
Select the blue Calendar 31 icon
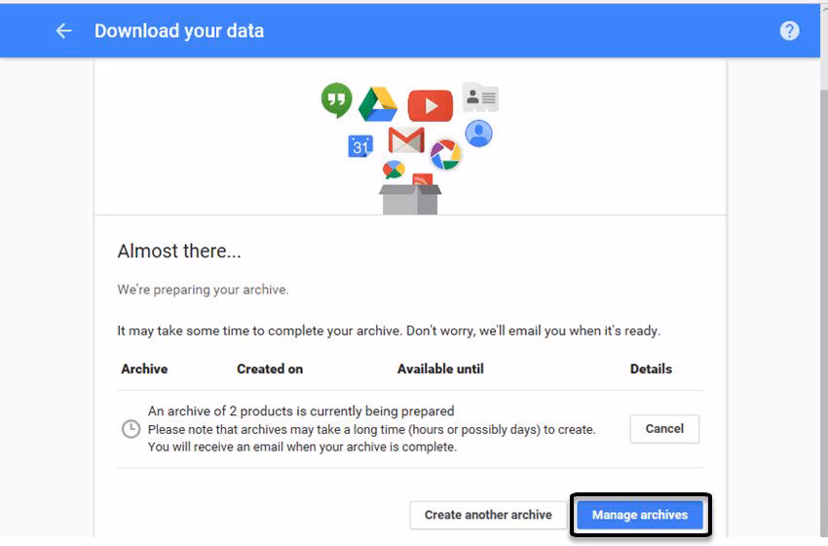[360, 146]
